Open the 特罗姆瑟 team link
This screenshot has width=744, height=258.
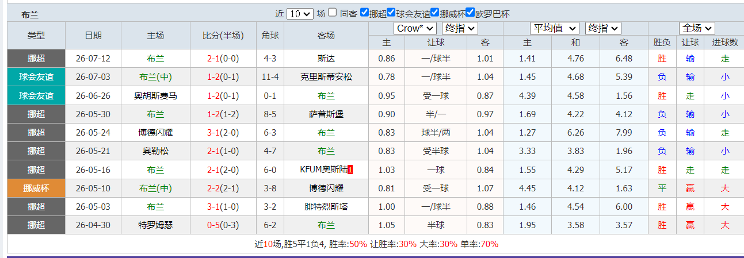click(x=155, y=225)
